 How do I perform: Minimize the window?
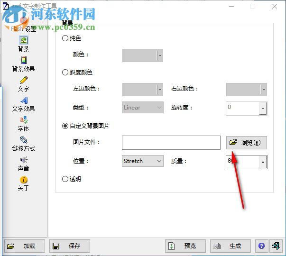point(231,6)
